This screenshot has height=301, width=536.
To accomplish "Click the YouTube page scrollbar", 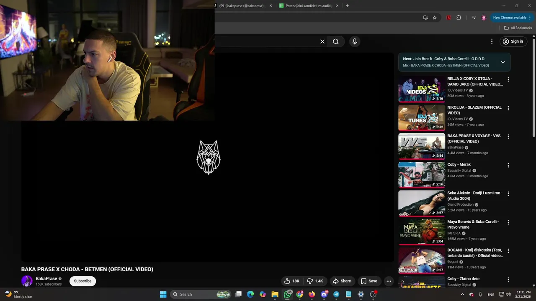I will coord(534,88).
